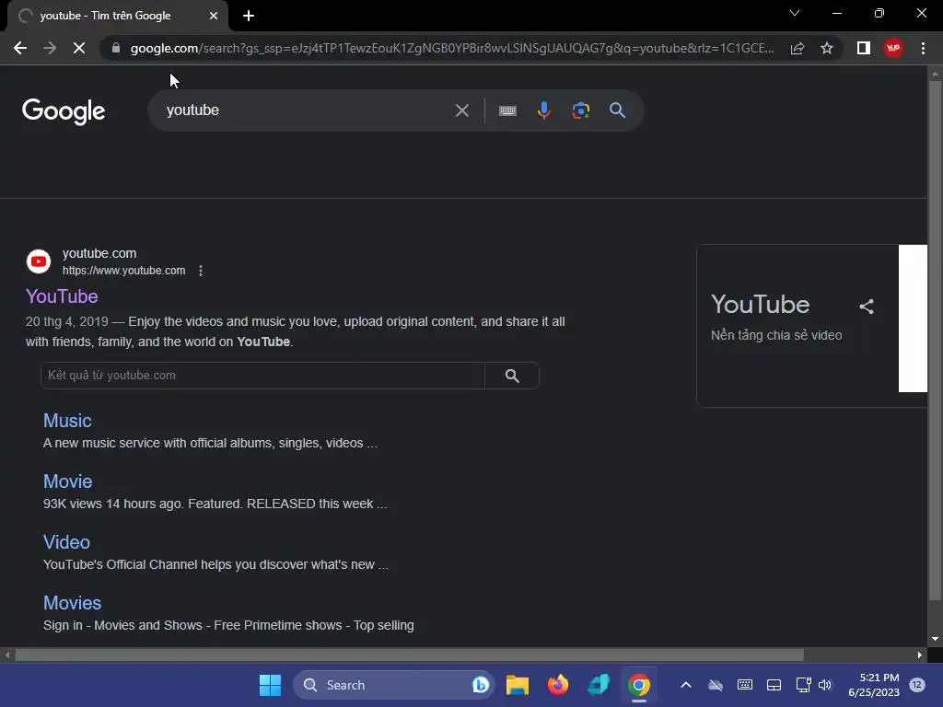Click the address bar URL
The image size is (943, 707).
(x=451, y=48)
